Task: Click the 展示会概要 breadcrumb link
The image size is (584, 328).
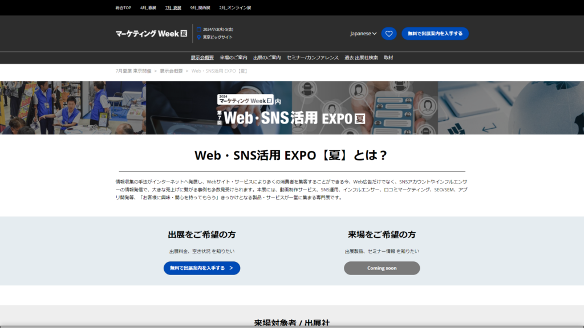Action: click(x=171, y=71)
